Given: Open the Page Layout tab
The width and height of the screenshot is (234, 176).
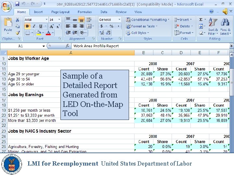Looking at the screenshot, I should click(x=60, y=12).
